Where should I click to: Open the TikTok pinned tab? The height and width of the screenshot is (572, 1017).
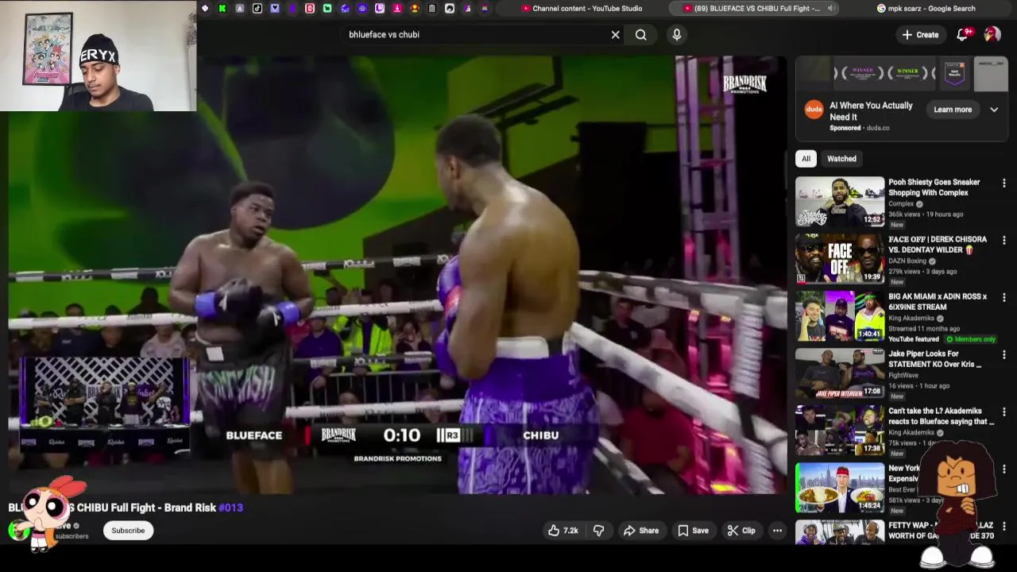point(257,9)
